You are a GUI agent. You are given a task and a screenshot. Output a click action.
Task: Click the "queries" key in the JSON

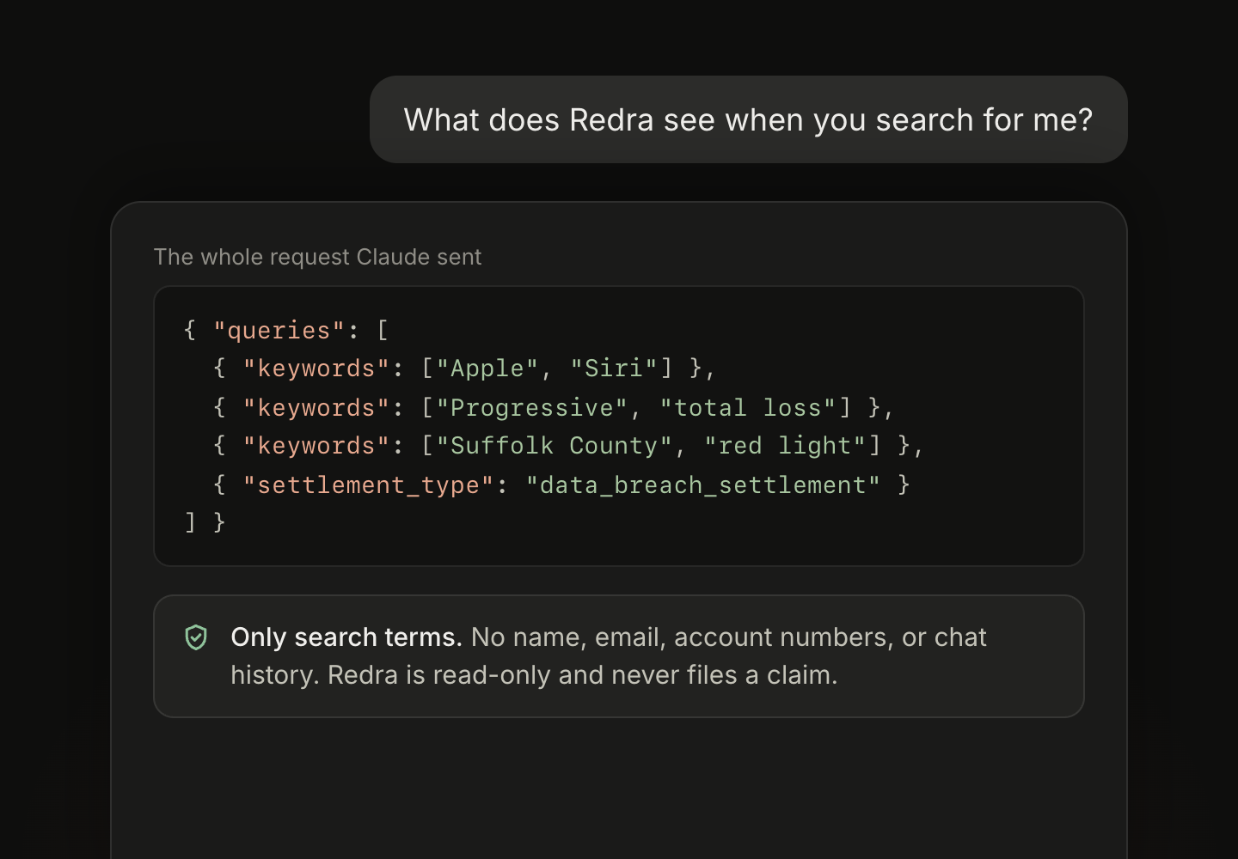pyautogui.click(x=279, y=330)
